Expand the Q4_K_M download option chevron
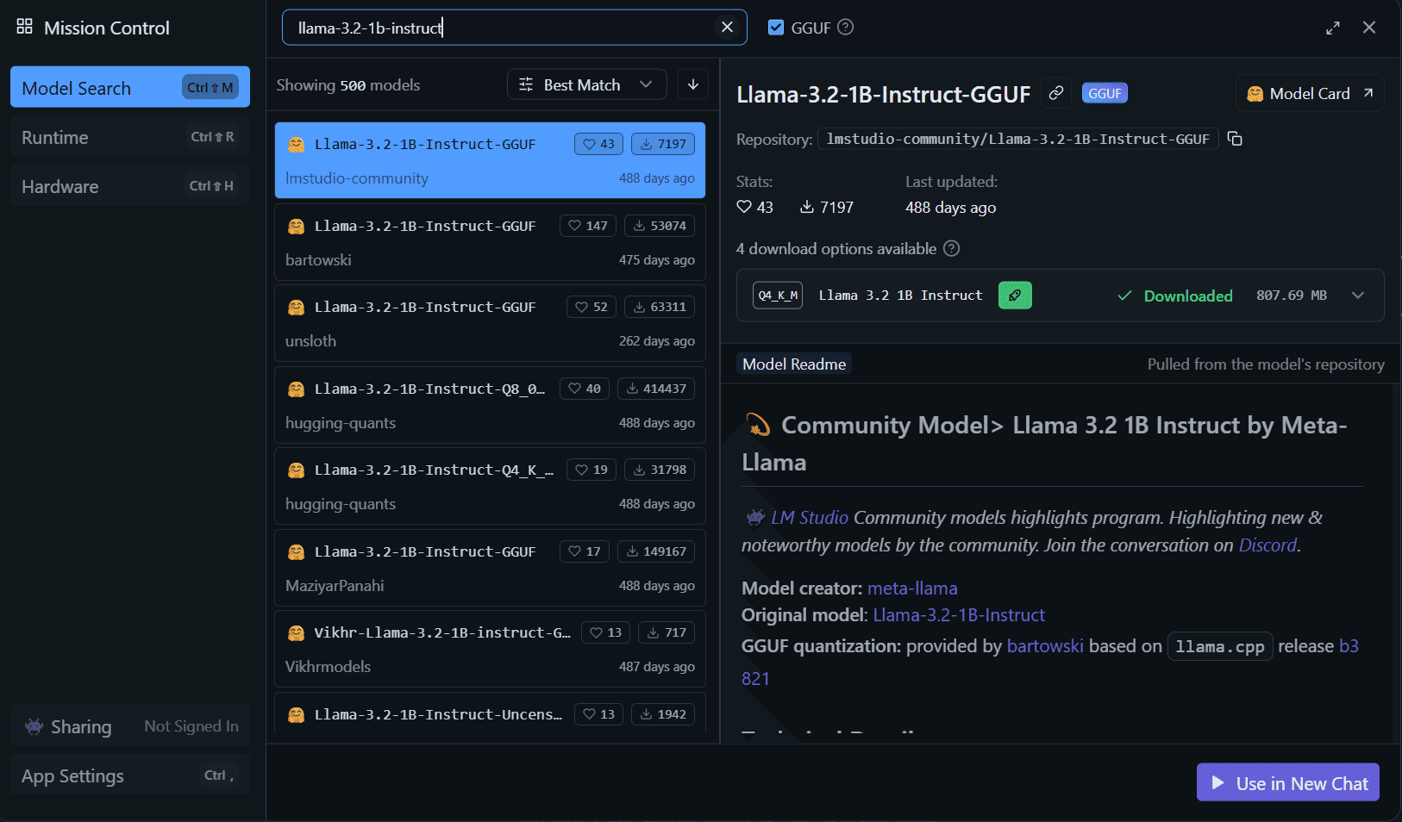 (1358, 296)
